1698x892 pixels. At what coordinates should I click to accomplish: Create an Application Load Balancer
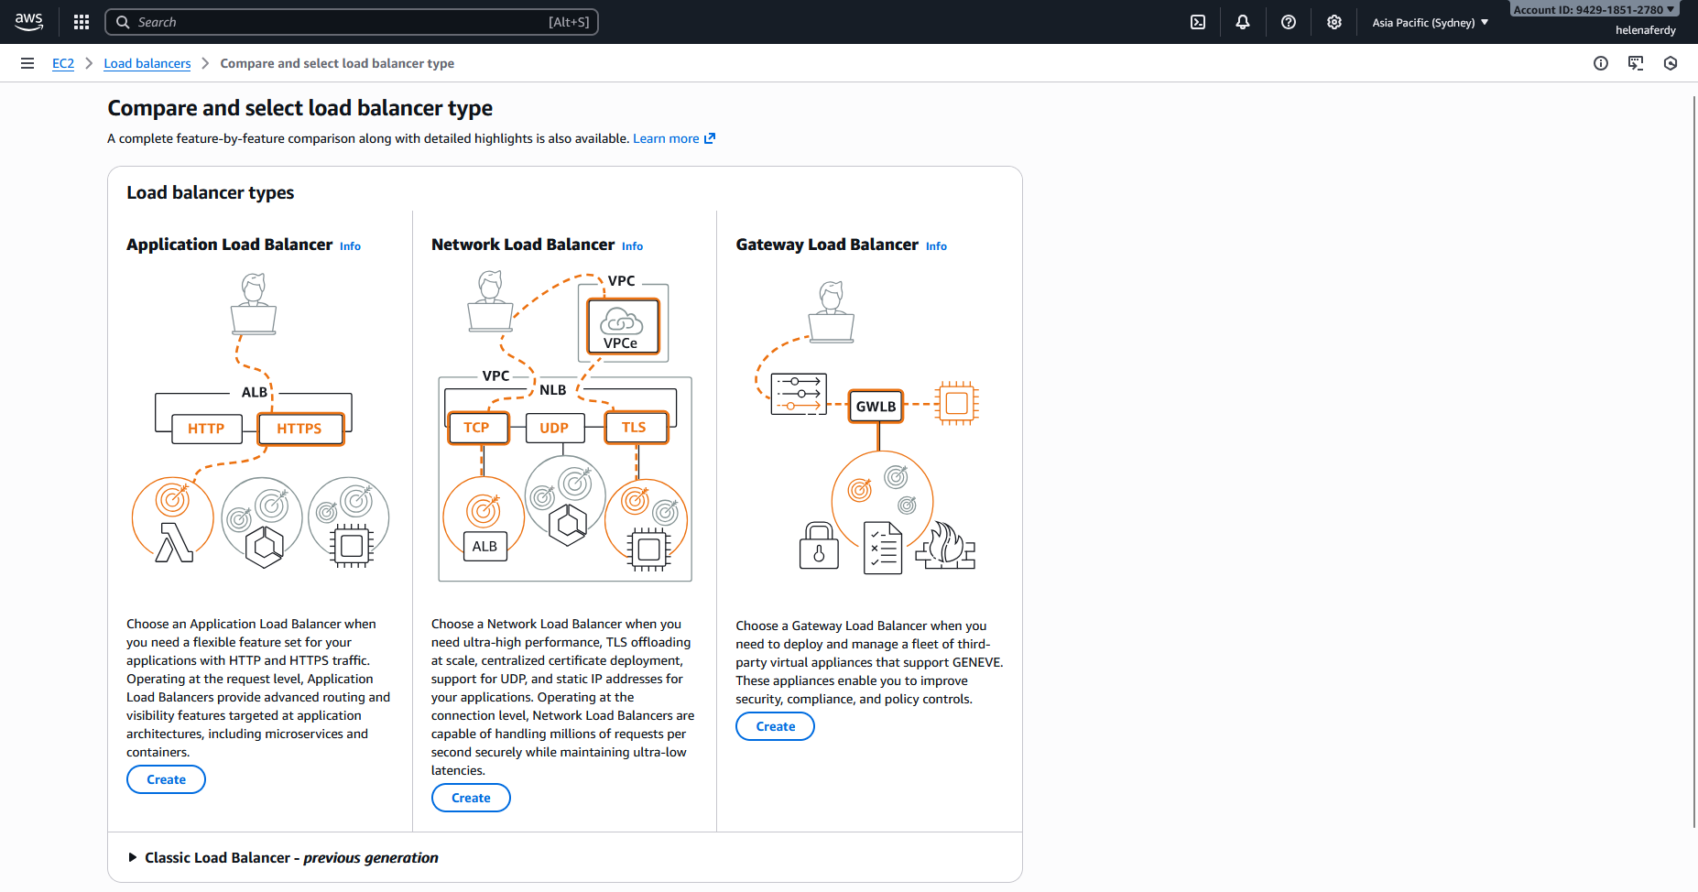pos(166,779)
